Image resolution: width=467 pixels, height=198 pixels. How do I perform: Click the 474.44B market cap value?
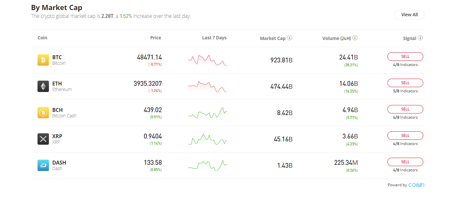(x=281, y=86)
